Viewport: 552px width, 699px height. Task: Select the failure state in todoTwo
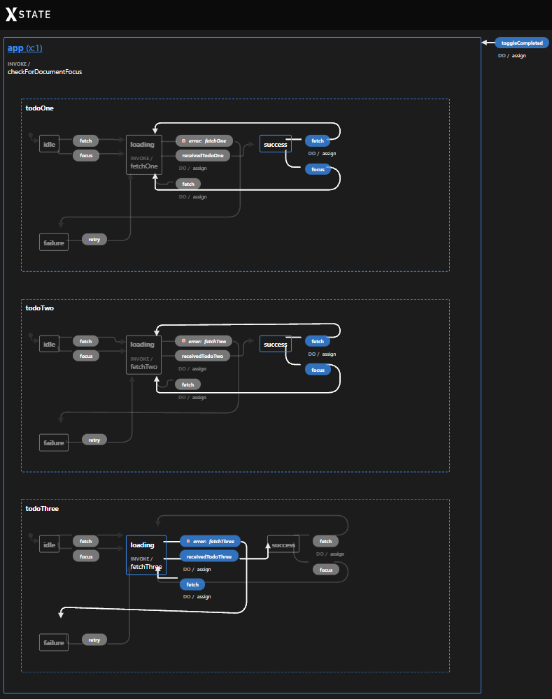click(x=54, y=442)
